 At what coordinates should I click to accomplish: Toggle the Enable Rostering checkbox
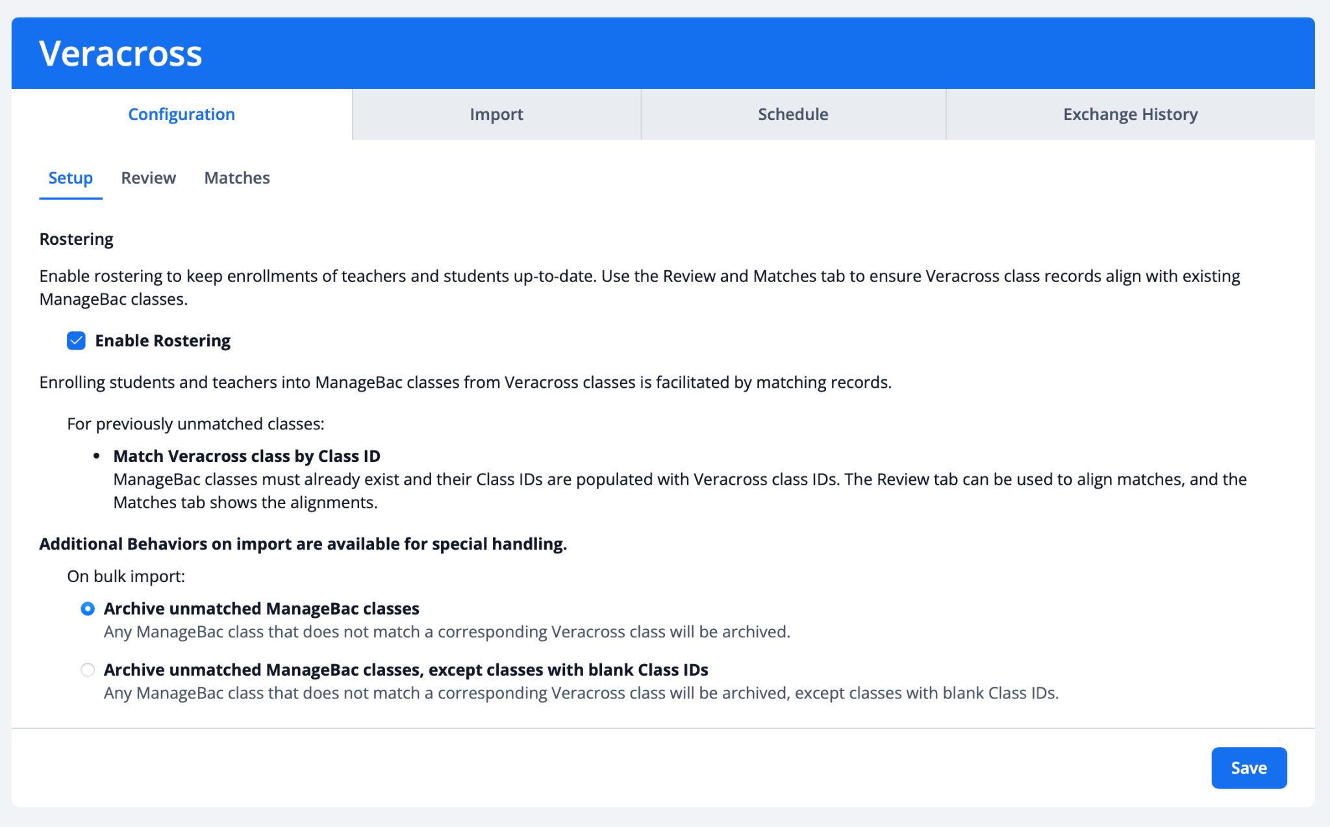coord(76,341)
